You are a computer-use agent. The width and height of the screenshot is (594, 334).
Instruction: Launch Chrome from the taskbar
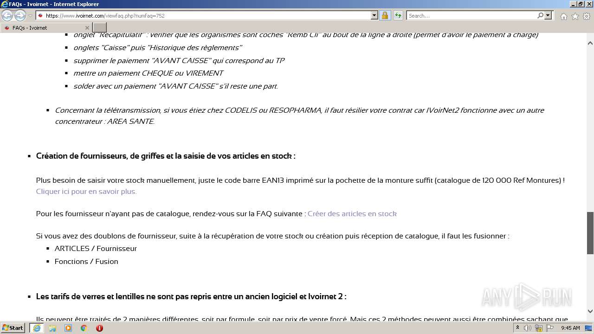point(84,328)
